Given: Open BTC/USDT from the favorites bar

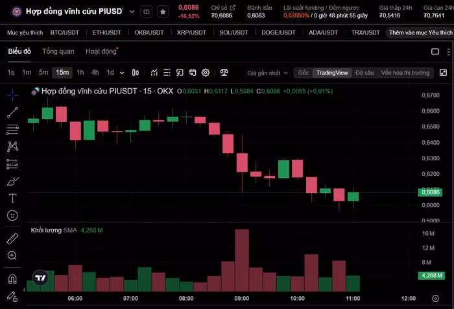Looking at the screenshot, I should click(x=64, y=32).
